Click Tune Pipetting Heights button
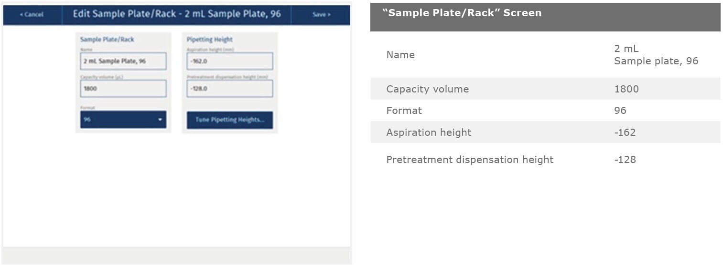 [230, 120]
